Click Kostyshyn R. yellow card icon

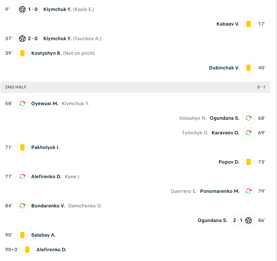point(22,53)
